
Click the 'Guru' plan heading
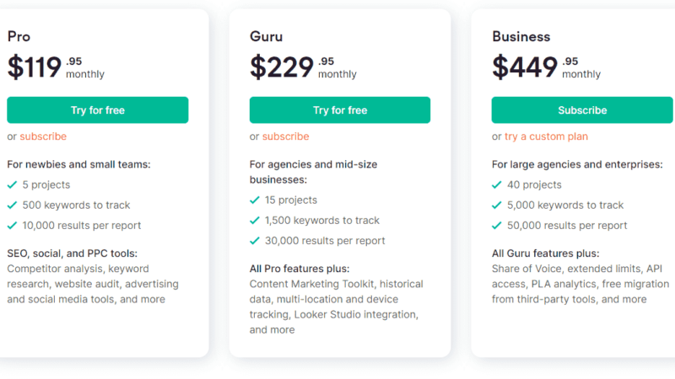267,36
